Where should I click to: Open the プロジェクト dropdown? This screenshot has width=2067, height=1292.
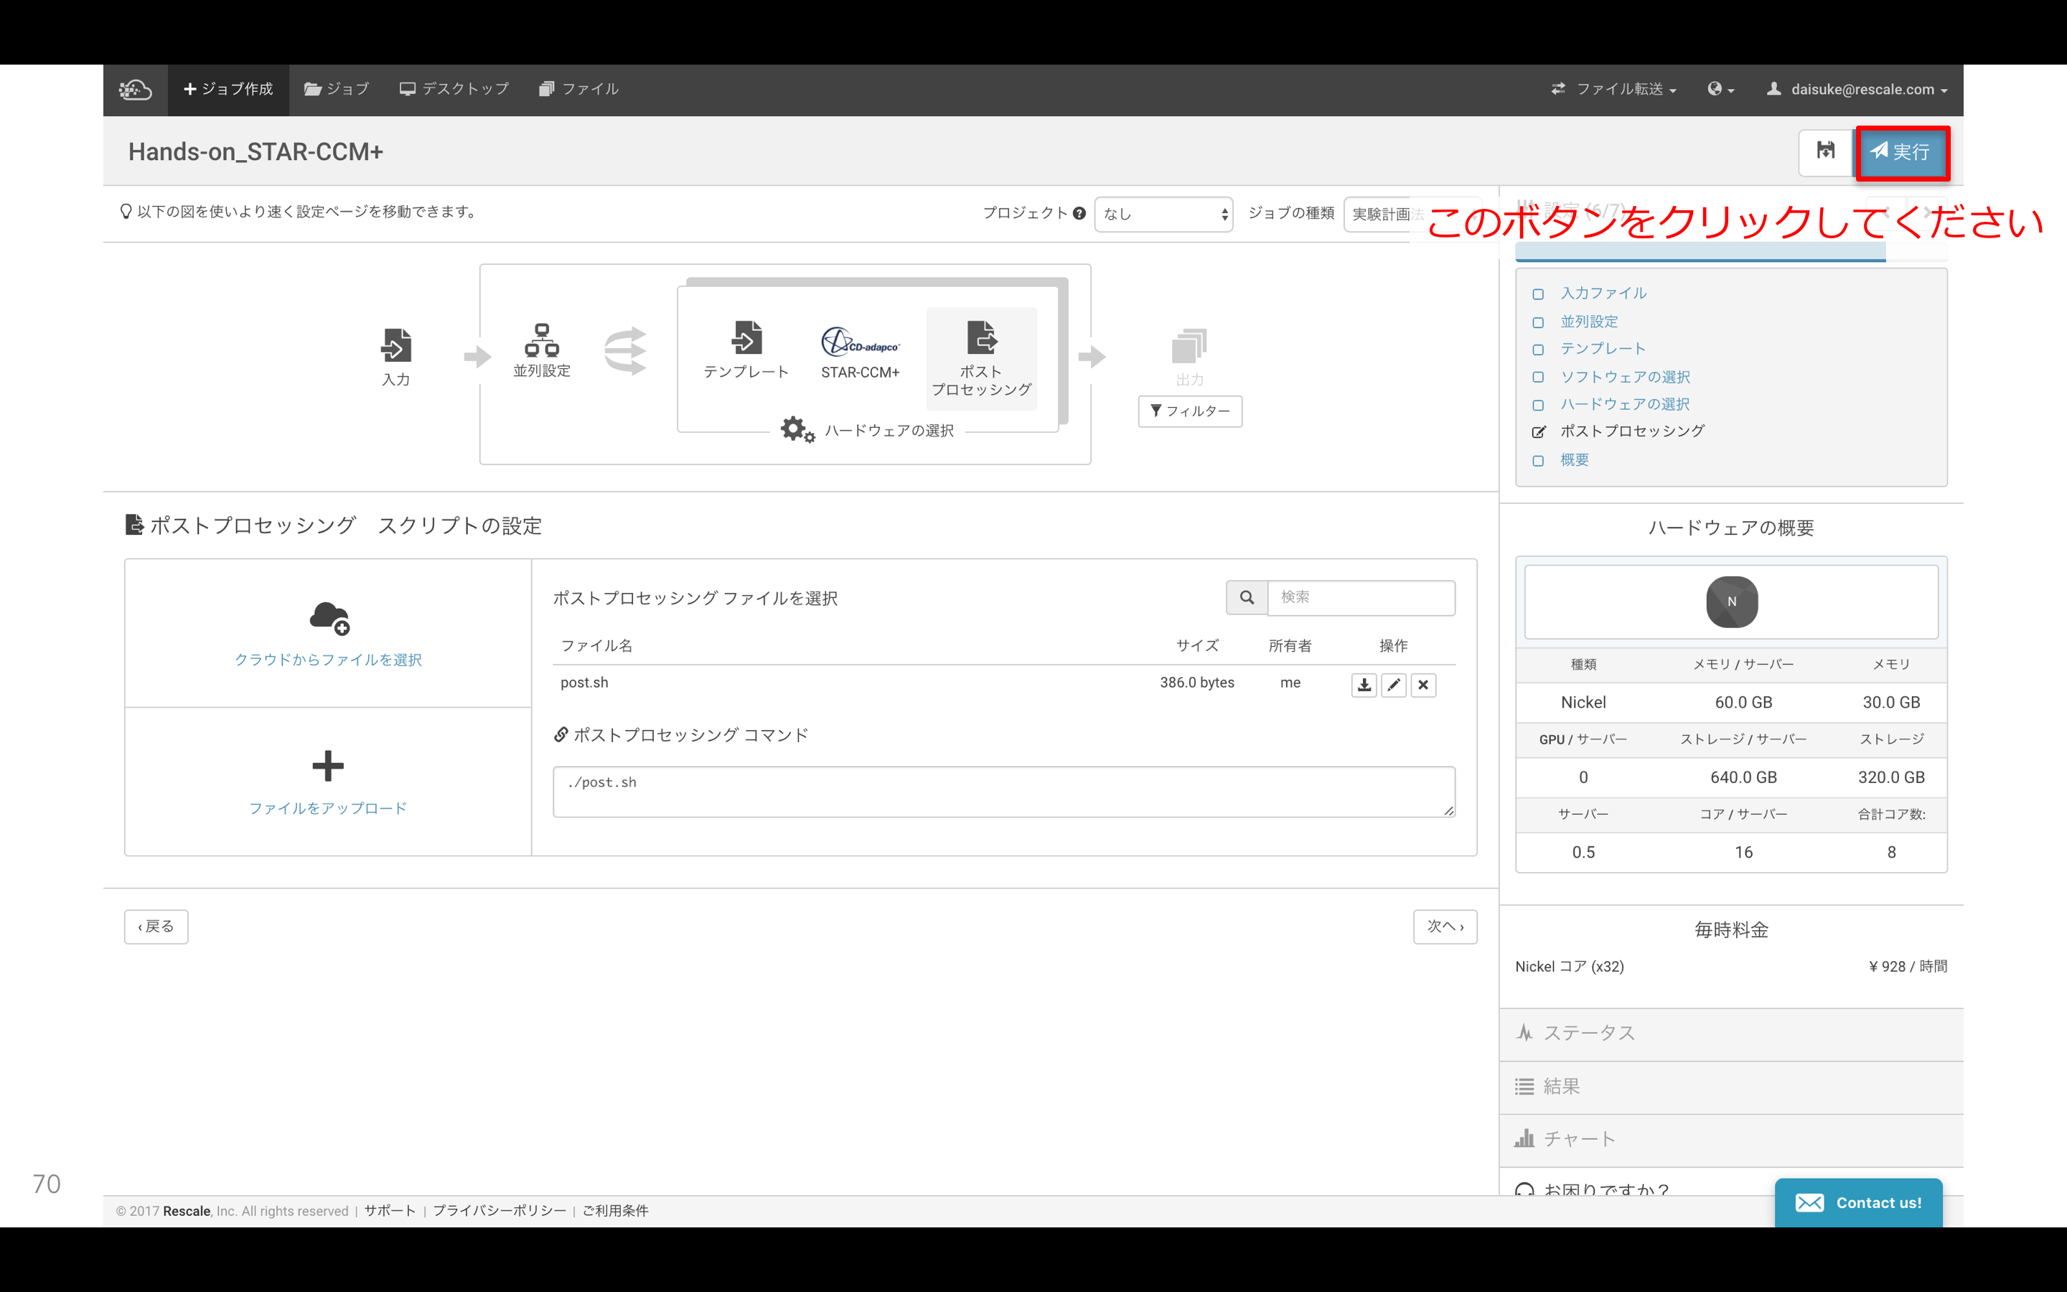point(1163,214)
